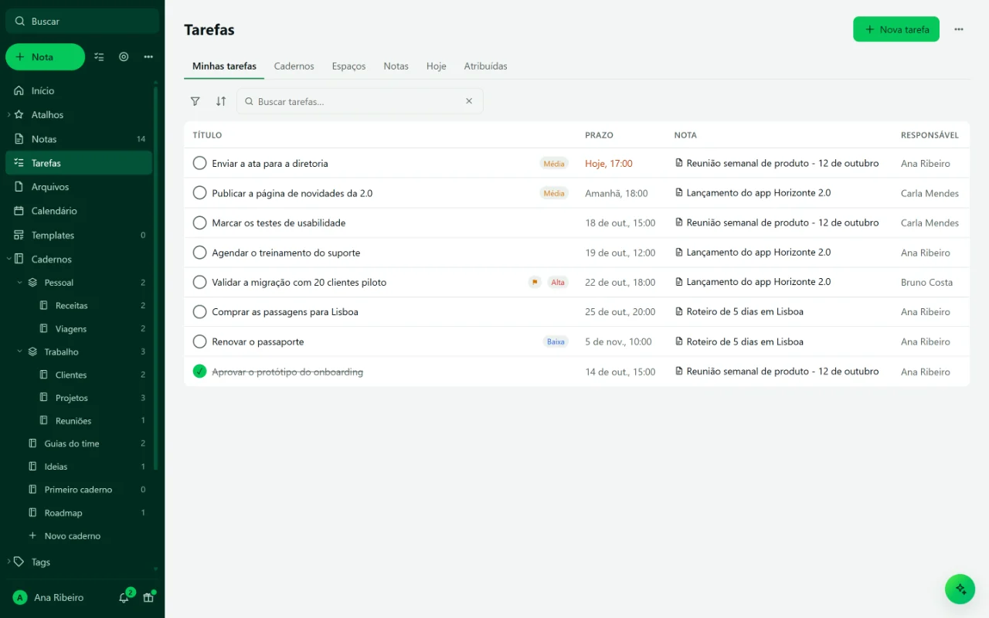Open the AI assistant sparkle button
Viewport: 989px width, 618px height.
(960, 589)
